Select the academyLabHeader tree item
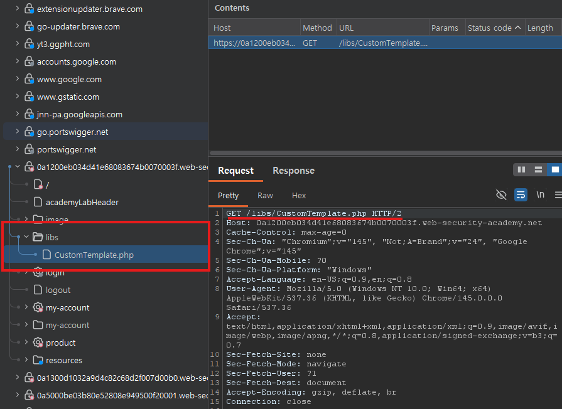Viewport: 562px width, 409px height. pyautogui.click(x=82, y=202)
